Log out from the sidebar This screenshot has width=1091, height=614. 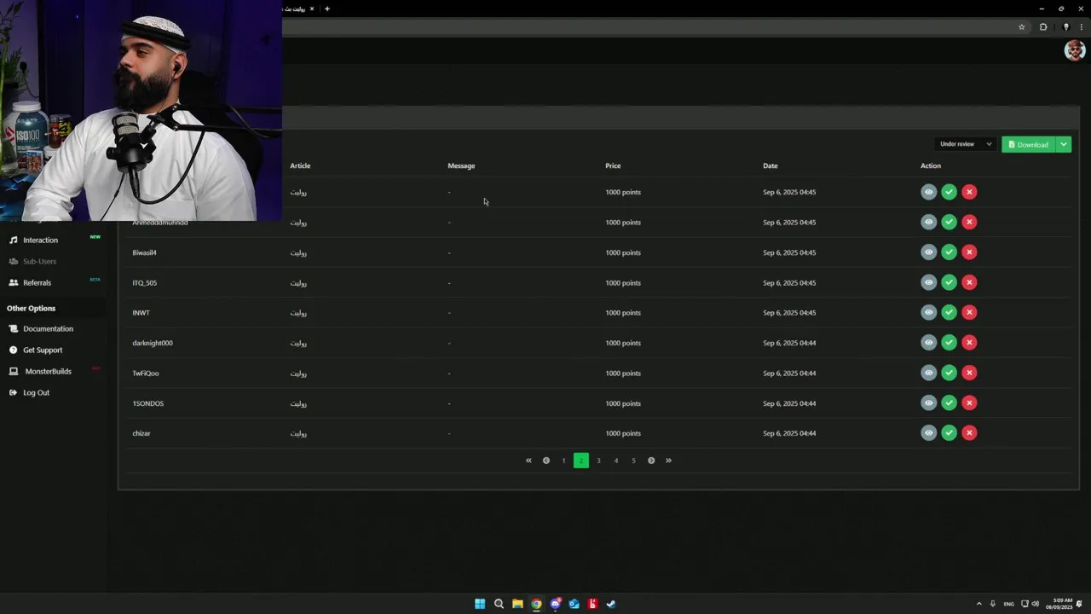36,393
